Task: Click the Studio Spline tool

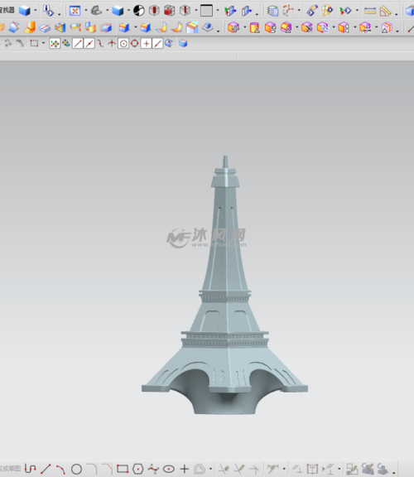Action: (x=153, y=469)
